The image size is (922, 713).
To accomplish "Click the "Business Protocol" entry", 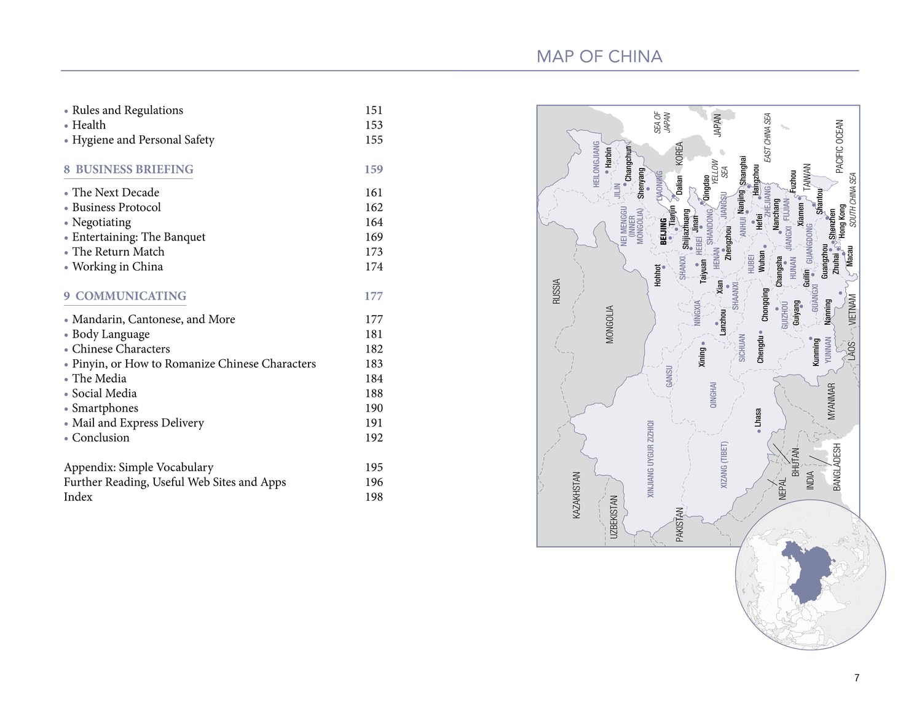I will pos(117,207).
